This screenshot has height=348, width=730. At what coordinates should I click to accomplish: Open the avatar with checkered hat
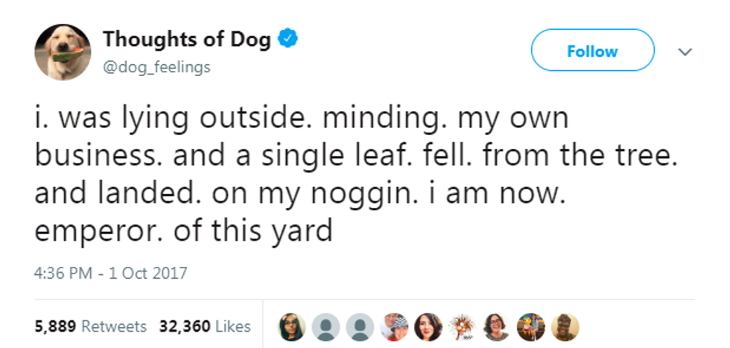(x=395, y=326)
